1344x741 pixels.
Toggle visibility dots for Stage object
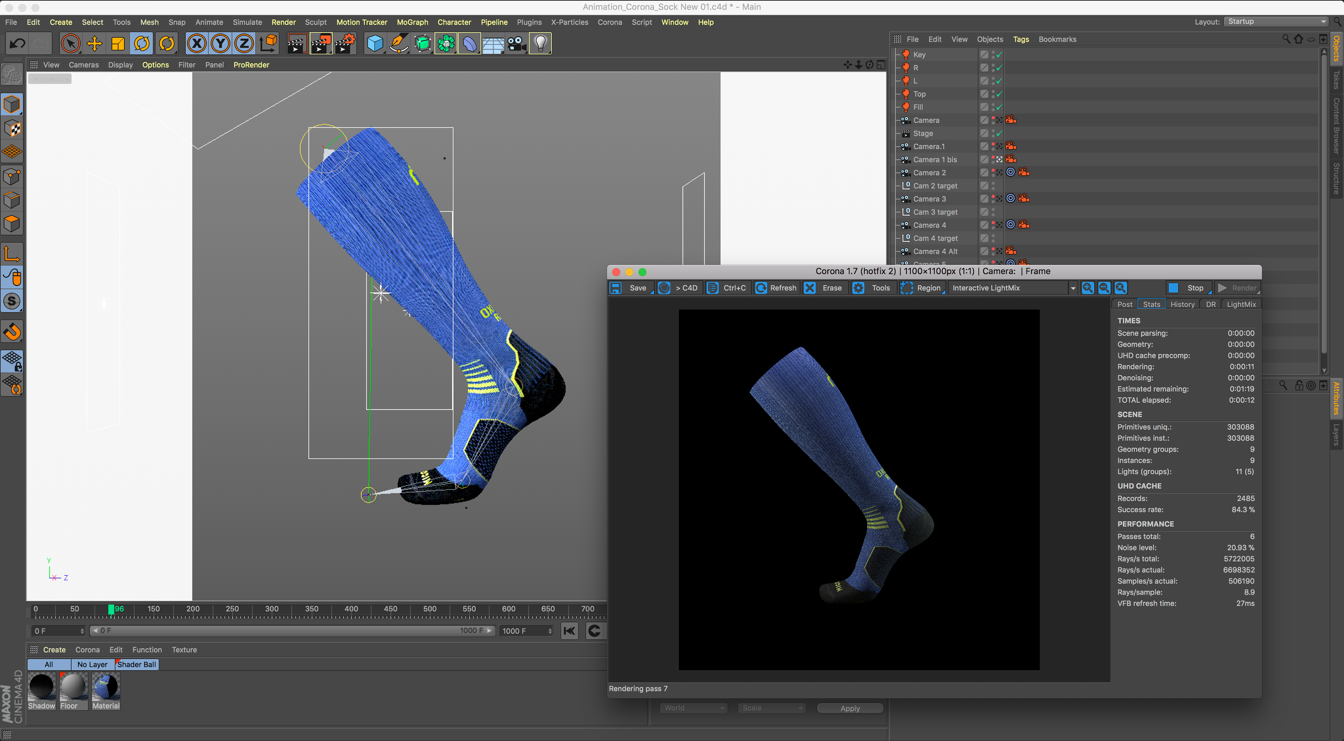click(993, 134)
